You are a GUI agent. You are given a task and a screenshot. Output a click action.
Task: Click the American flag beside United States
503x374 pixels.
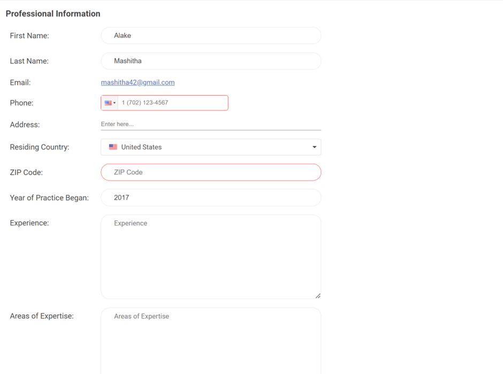[x=113, y=147]
